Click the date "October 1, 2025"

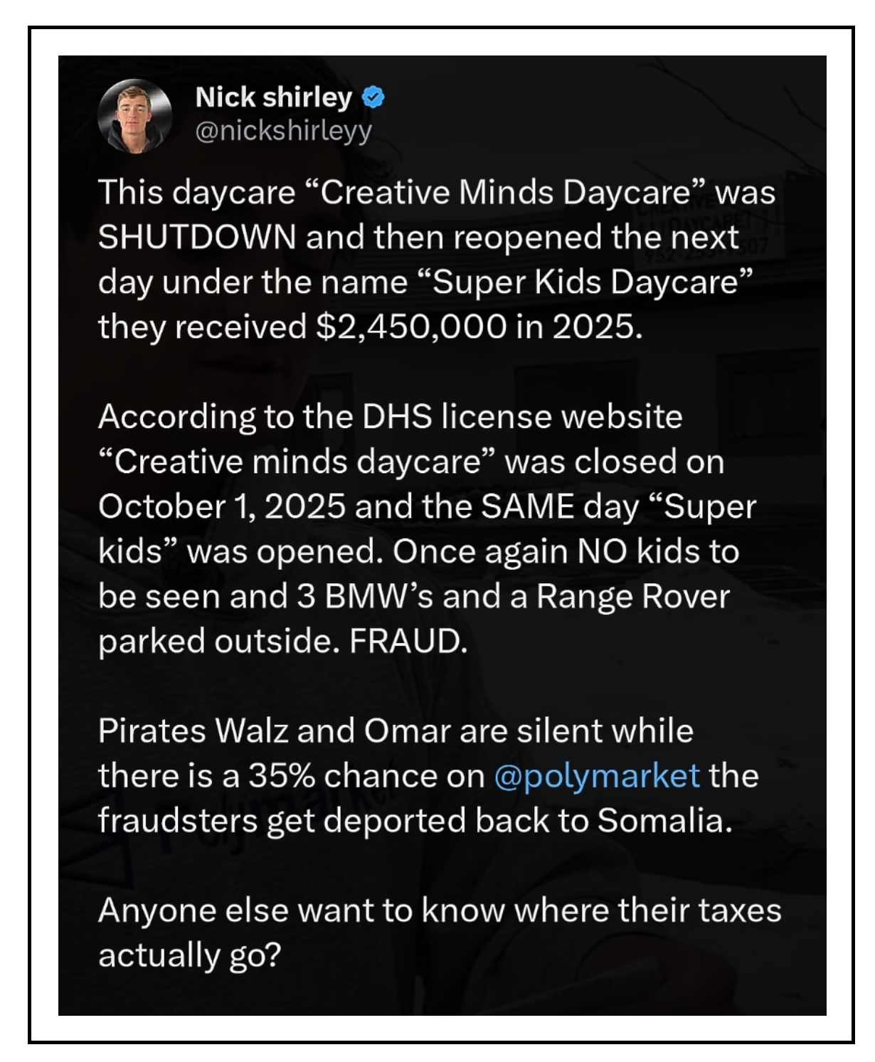point(222,507)
